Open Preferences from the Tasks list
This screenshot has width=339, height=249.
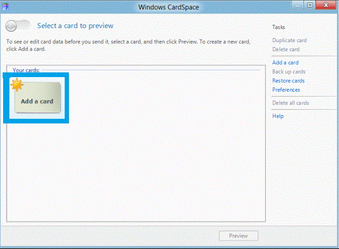(x=286, y=90)
